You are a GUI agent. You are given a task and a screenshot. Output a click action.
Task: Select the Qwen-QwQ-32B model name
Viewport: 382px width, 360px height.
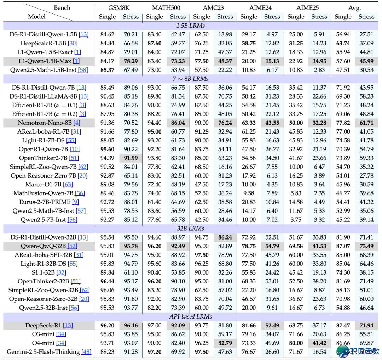point(44,246)
